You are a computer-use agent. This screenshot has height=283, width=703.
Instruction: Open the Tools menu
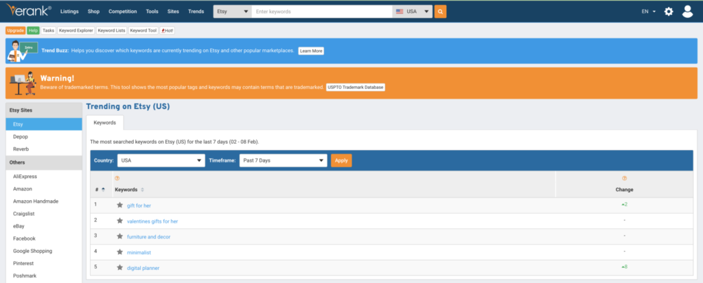[152, 12]
